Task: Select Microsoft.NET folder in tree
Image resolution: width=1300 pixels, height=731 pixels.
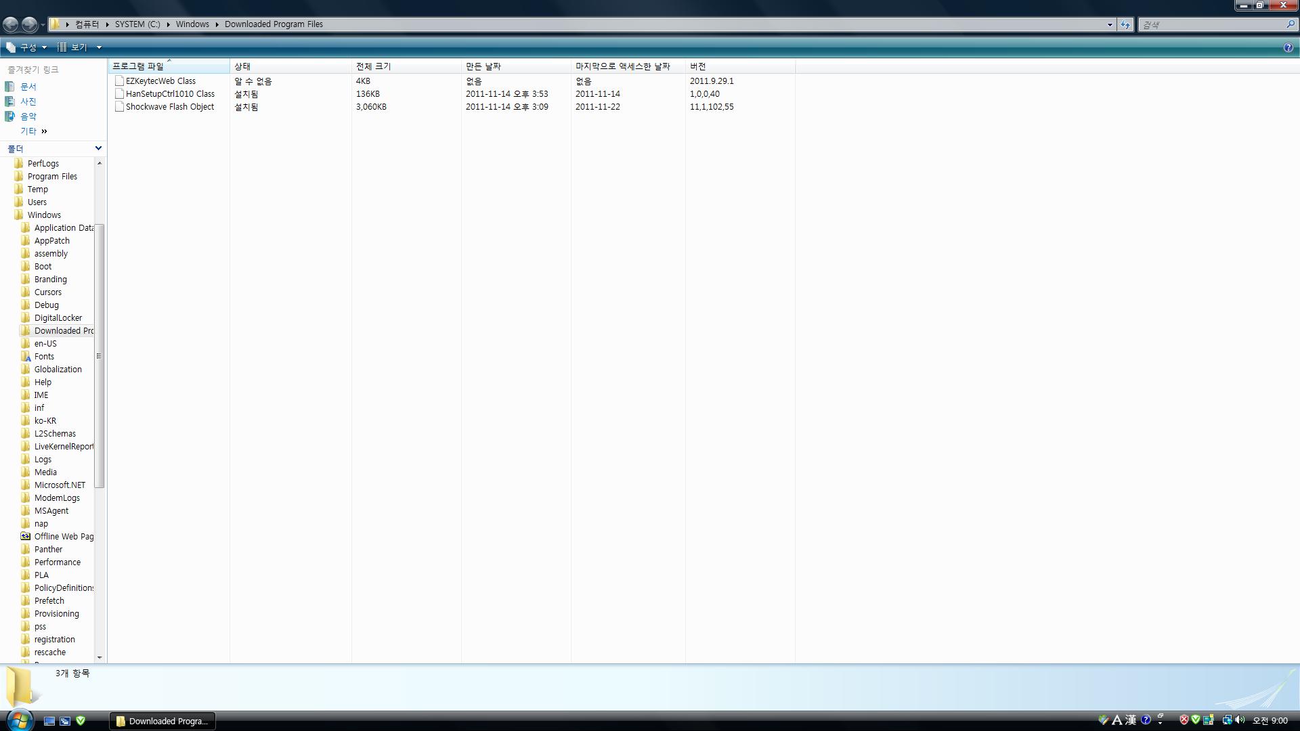Action: [x=60, y=485]
